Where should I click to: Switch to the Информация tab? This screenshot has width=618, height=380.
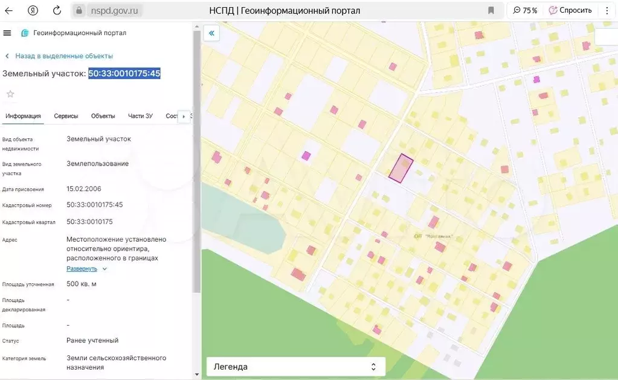pos(23,116)
